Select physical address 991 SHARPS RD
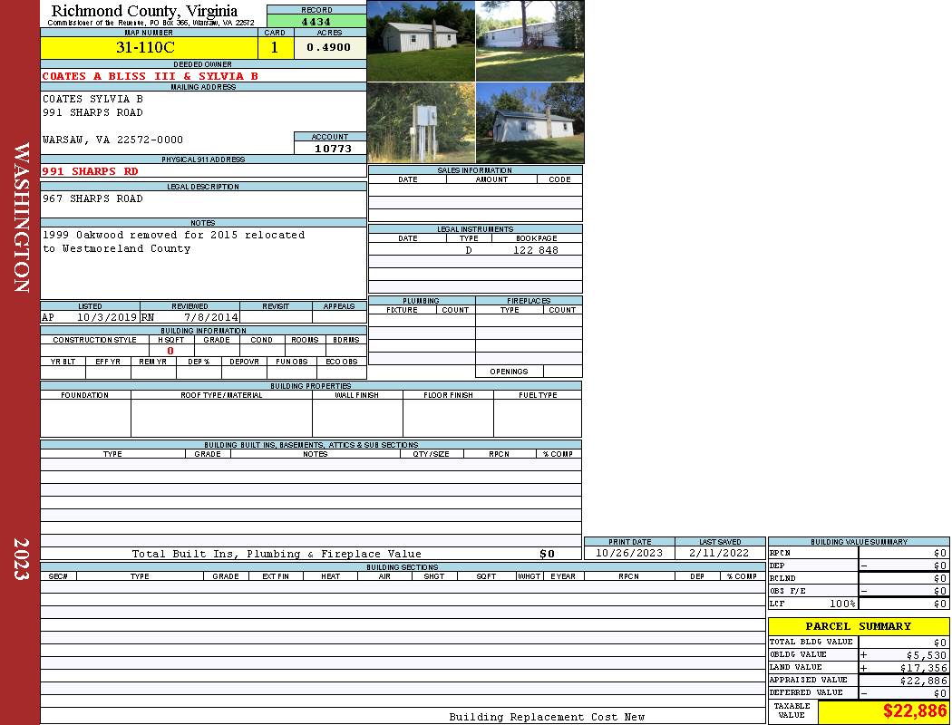The height and width of the screenshot is (725, 952). pyautogui.click(x=91, y=171)
